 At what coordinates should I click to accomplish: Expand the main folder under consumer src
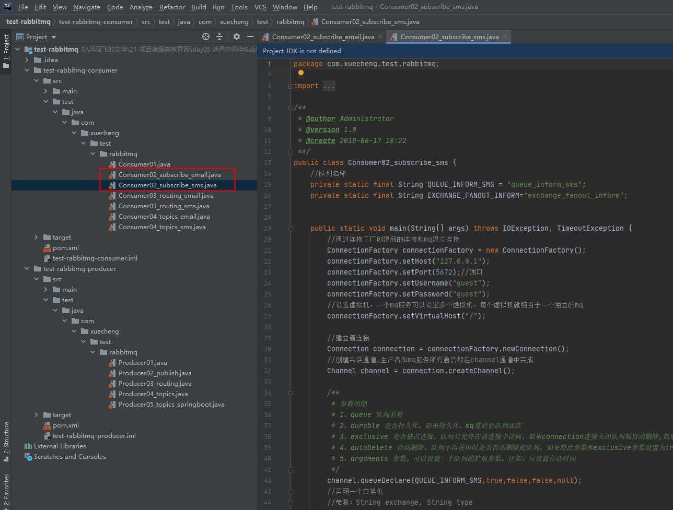coord(45,91)
